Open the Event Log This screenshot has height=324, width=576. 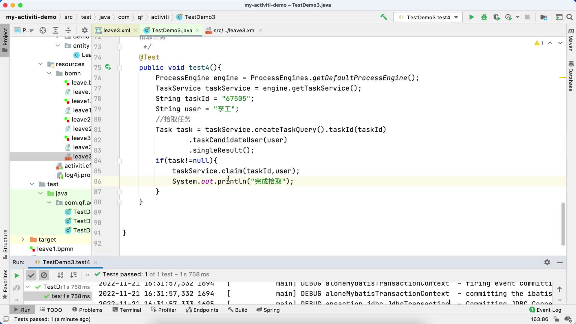pyautogui.click(x=545, y=310)
